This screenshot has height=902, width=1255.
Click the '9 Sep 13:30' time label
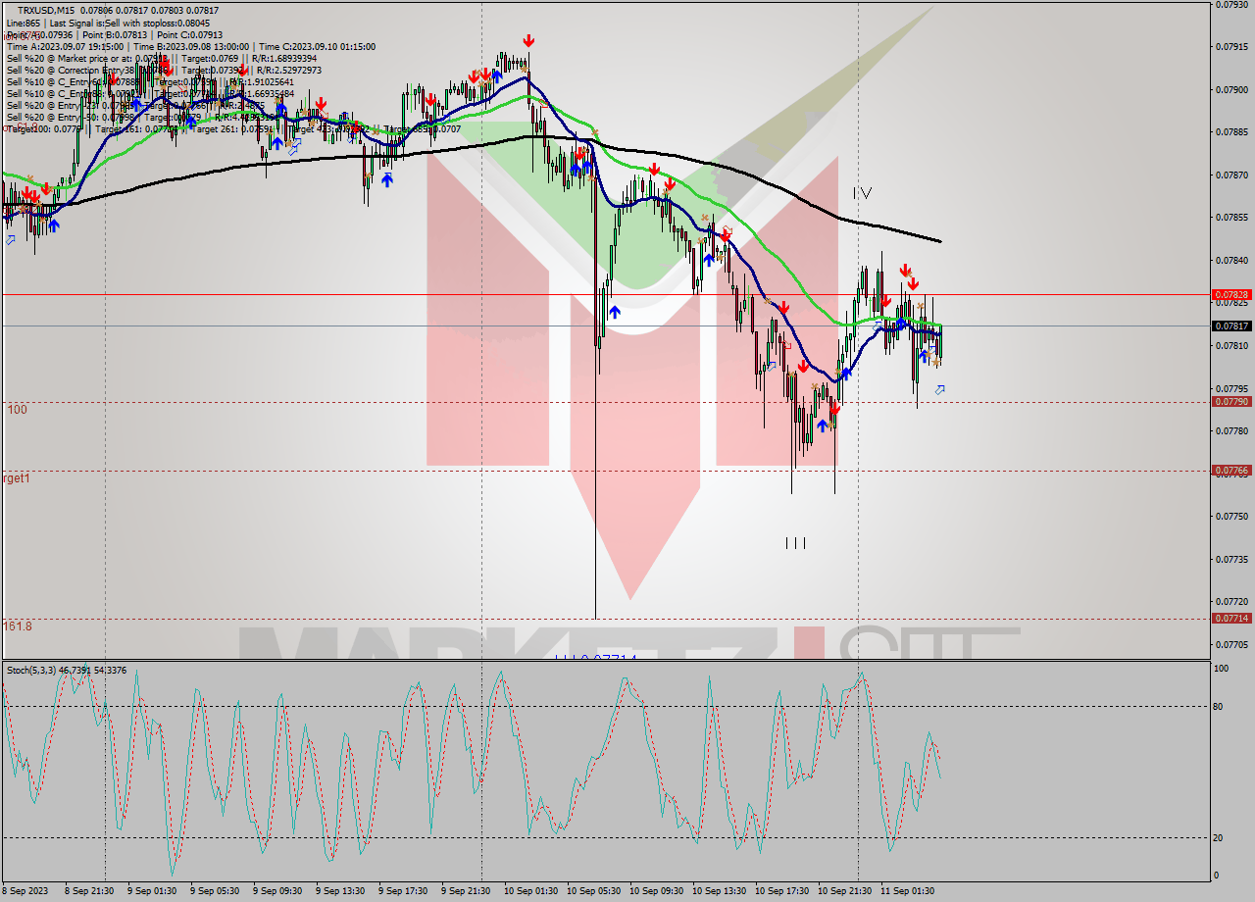click(340, 891)
